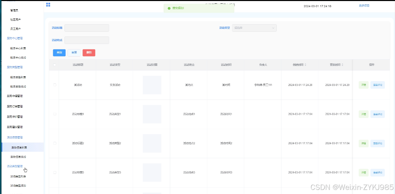Expand the 服务评价管理 sidebar group
The width and height of the screenshot is (395, 194).
[15, 117]
